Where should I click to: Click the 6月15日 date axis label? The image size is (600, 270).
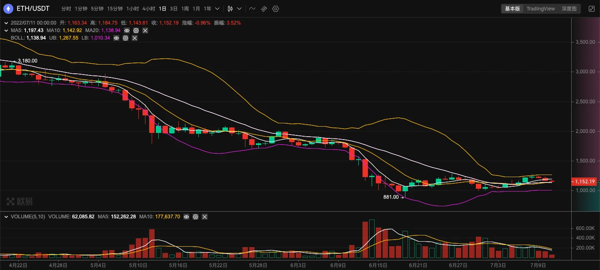(379, 265)
